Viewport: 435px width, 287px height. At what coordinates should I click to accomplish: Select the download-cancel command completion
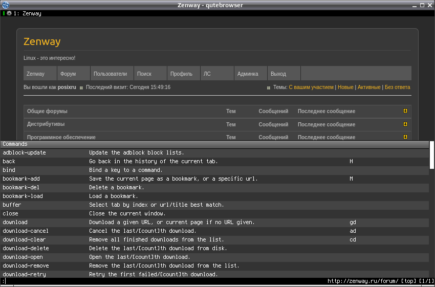[x=214, y=231]
